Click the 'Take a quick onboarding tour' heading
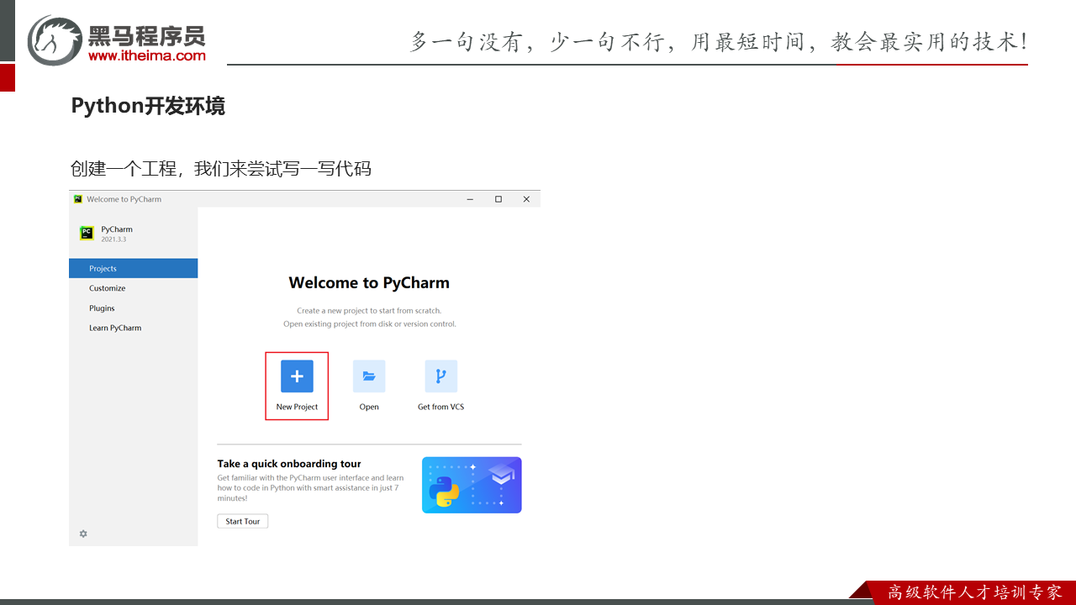This screenshot has width=1076, height=605. tap(289, 464)
